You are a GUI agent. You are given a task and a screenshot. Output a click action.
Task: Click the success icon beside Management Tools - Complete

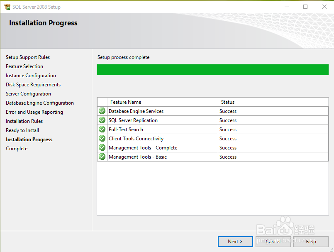pyautogui.click(x=102, y=147)
